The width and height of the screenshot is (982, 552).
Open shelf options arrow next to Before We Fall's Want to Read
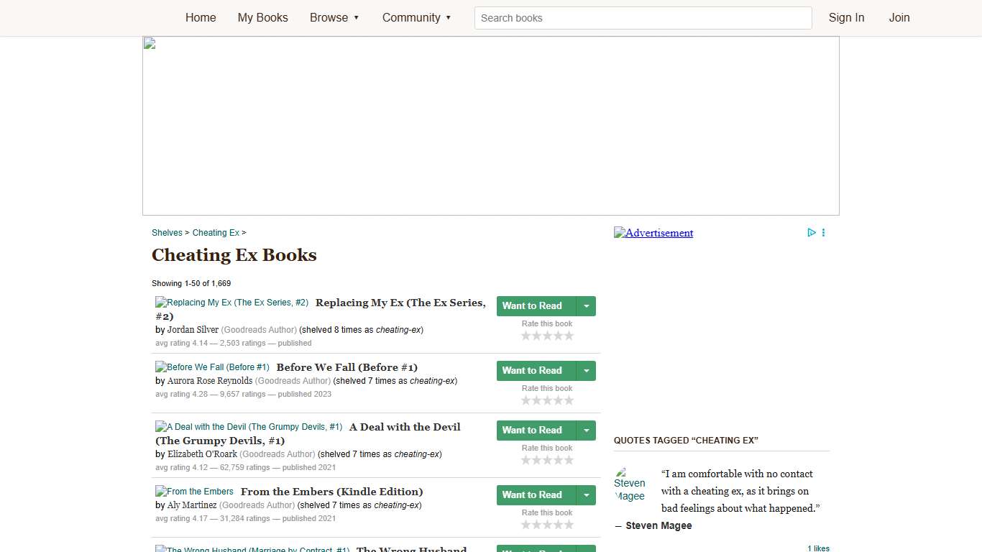pyautogui.click(x=587, y=370)
